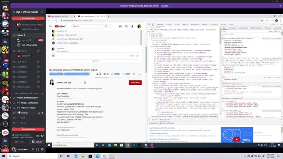283x159 pixels.
Task: Open YouTube create video camera icon
Action: pyautogui.click(x=120, y=26)
